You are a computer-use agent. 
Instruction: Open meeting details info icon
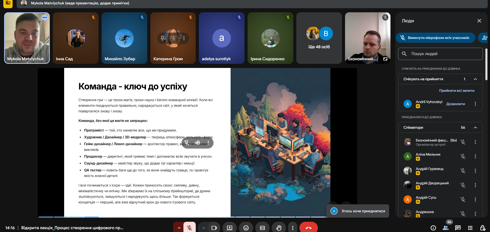433,228
